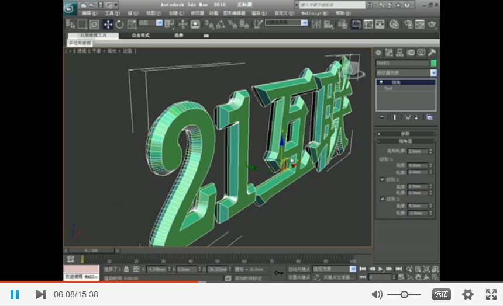Open the 标清 quality selector
Viewport: 503px width, 306px height.
click(x=441, y=294)
